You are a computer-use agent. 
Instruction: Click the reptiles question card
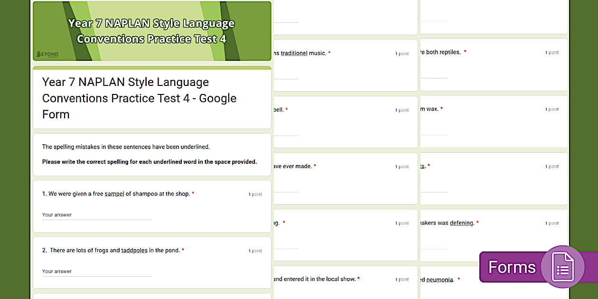point(494,65)
